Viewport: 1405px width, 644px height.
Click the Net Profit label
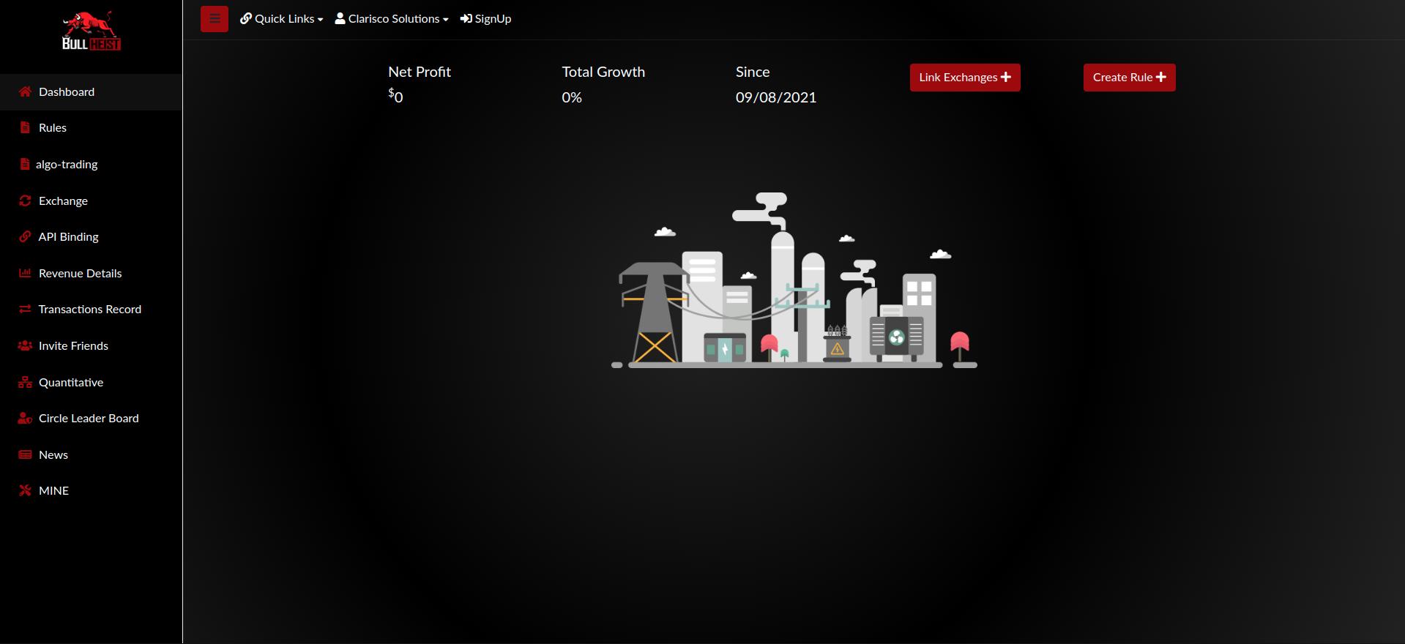420,72
